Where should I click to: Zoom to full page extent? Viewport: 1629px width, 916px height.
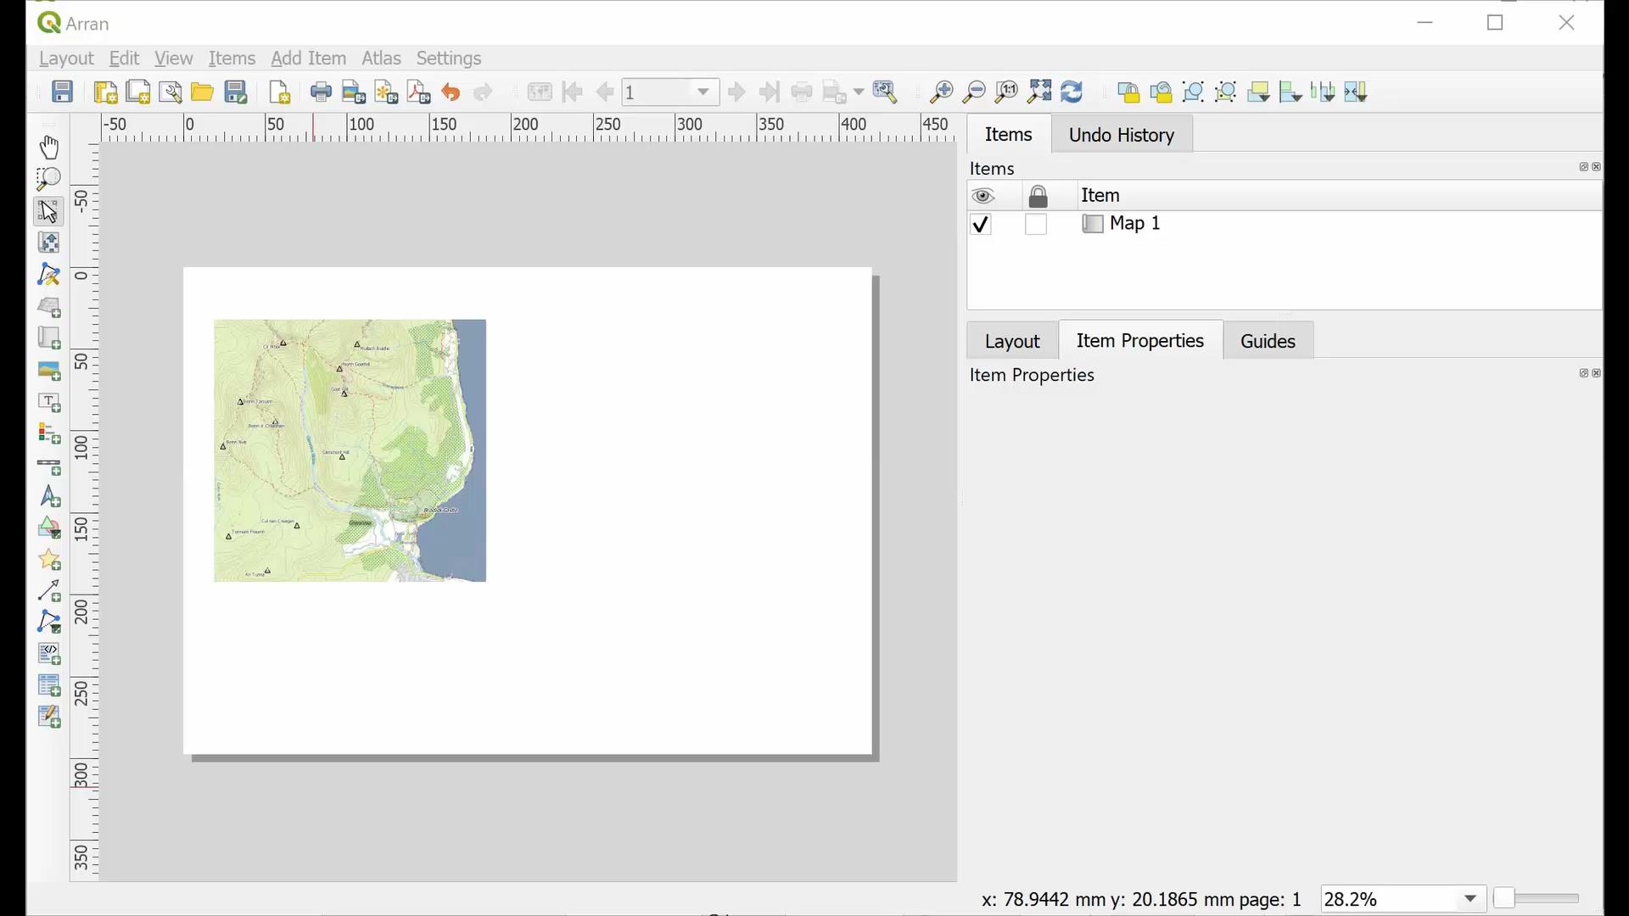tap(1038, 92)
